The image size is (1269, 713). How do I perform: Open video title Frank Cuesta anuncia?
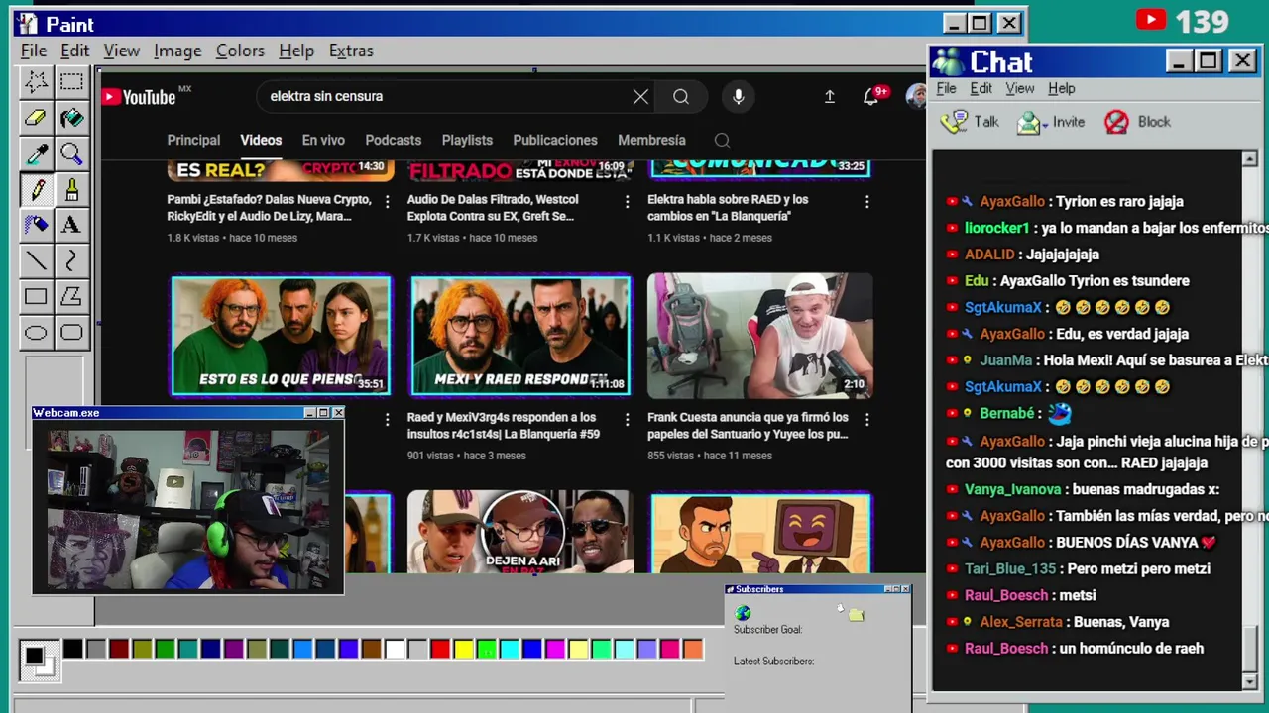pyautogui.click(x=748, y=426)
